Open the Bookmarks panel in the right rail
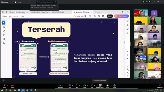The height and width of the screenshot is (92, 164). pos(128,29)
